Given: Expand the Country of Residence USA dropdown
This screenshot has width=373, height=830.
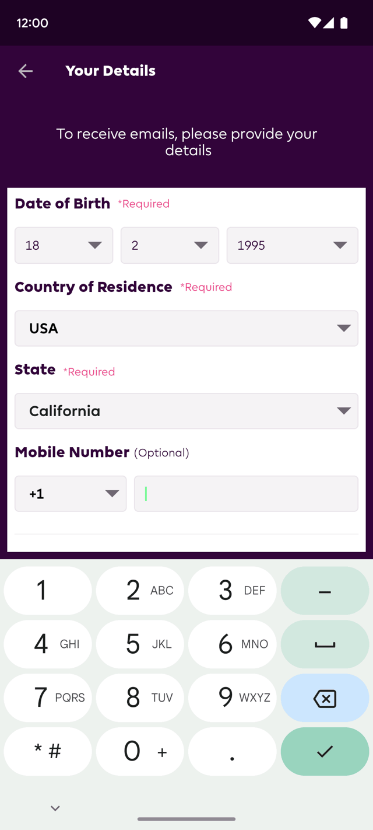Looking at the screenshot, I should coord(186,328).
